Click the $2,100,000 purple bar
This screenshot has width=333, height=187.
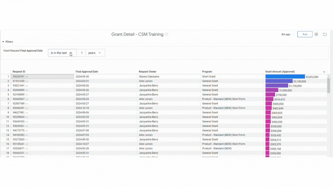279,81
